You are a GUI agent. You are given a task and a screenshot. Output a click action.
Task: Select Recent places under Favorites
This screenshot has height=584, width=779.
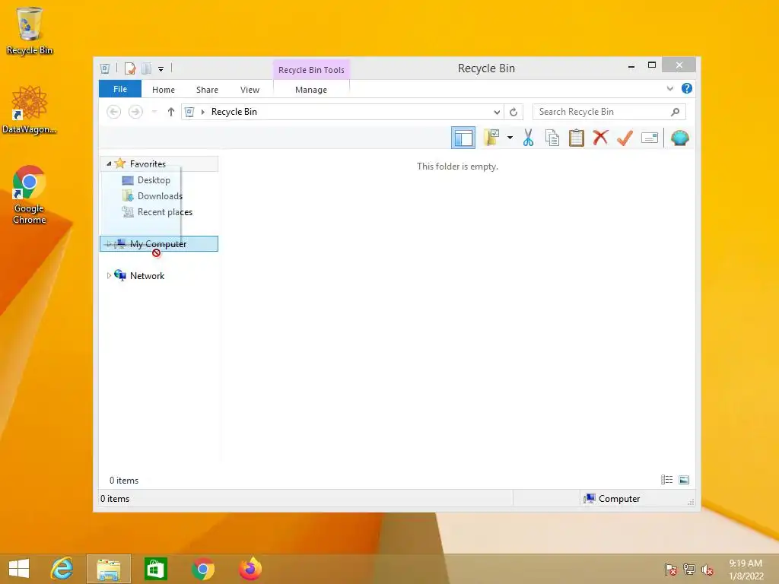[165, 212]
